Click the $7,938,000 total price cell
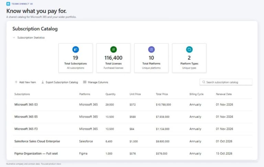This screenshot has width=264, height=167. [x=163, y=117]
